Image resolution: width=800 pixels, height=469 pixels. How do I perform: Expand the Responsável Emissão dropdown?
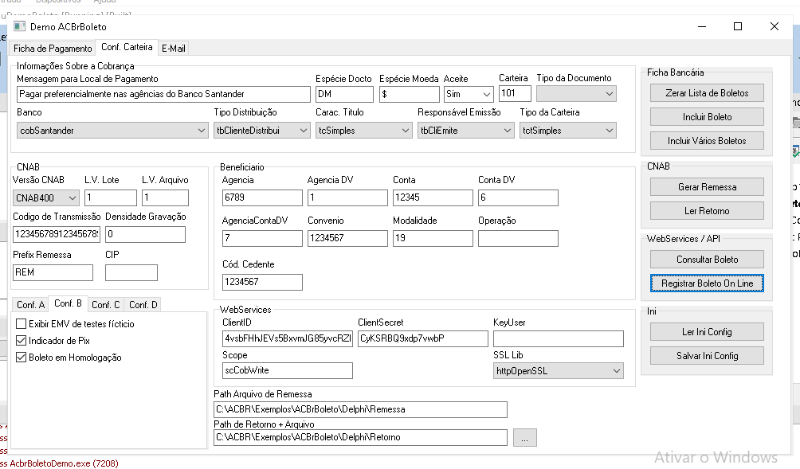tap(466, 131)
